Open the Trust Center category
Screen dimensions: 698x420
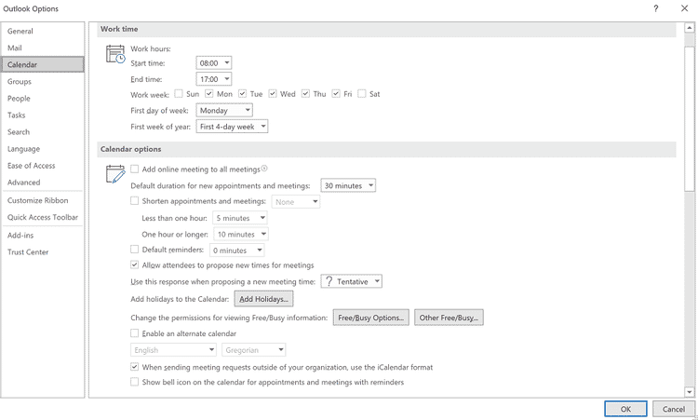point(42,252)
